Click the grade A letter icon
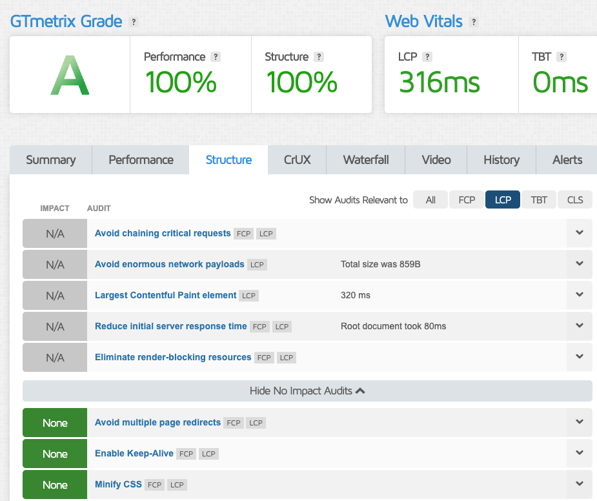This screenshot has width=597, height=501. pyautogui.click(x=70, y=75)
